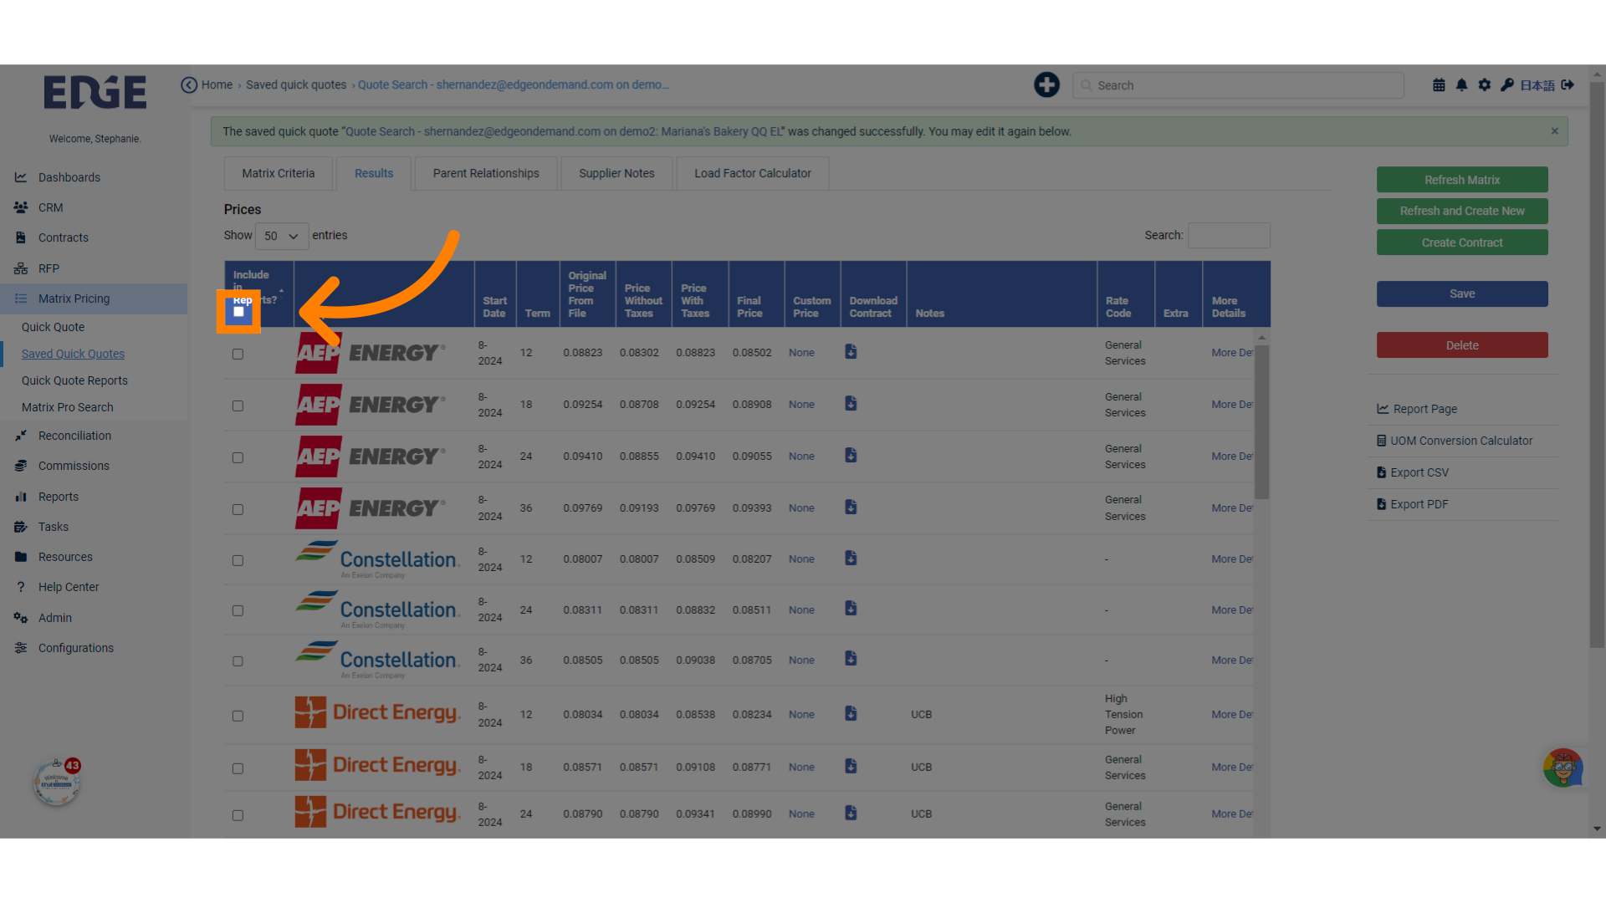This screenshot has height=903, width=1606.
Task: Check the Constellation 36-term row checkbox
Action: (x=238, y=661)
